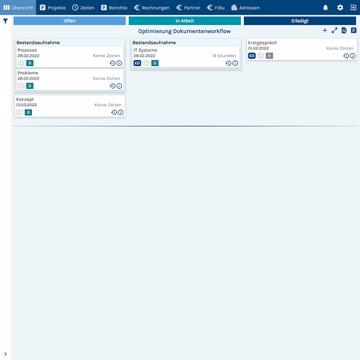This screenshot has height=360, width=360.
Task: Show history for IT Systeme card
Action: coord(229,63)
